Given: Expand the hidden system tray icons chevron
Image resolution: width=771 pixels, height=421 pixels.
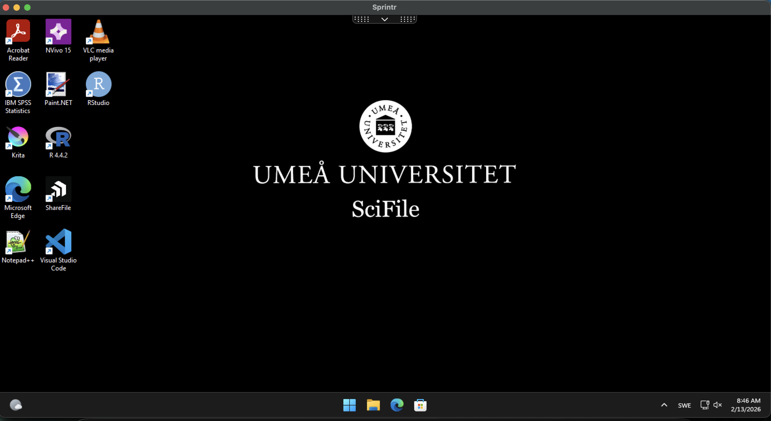Looking at the screenshot, I should (x=664, y=405).
